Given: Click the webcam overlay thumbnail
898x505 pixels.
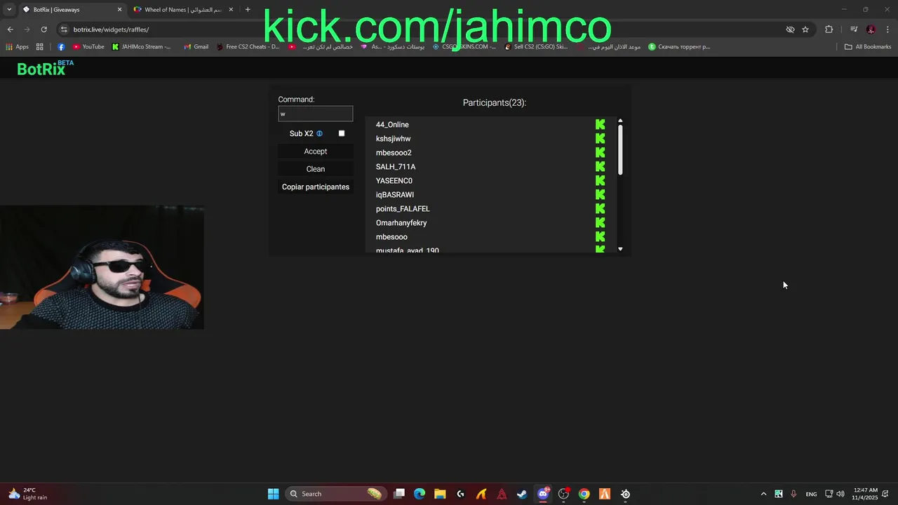Looking at the screenshot, I should pos(102,267).
